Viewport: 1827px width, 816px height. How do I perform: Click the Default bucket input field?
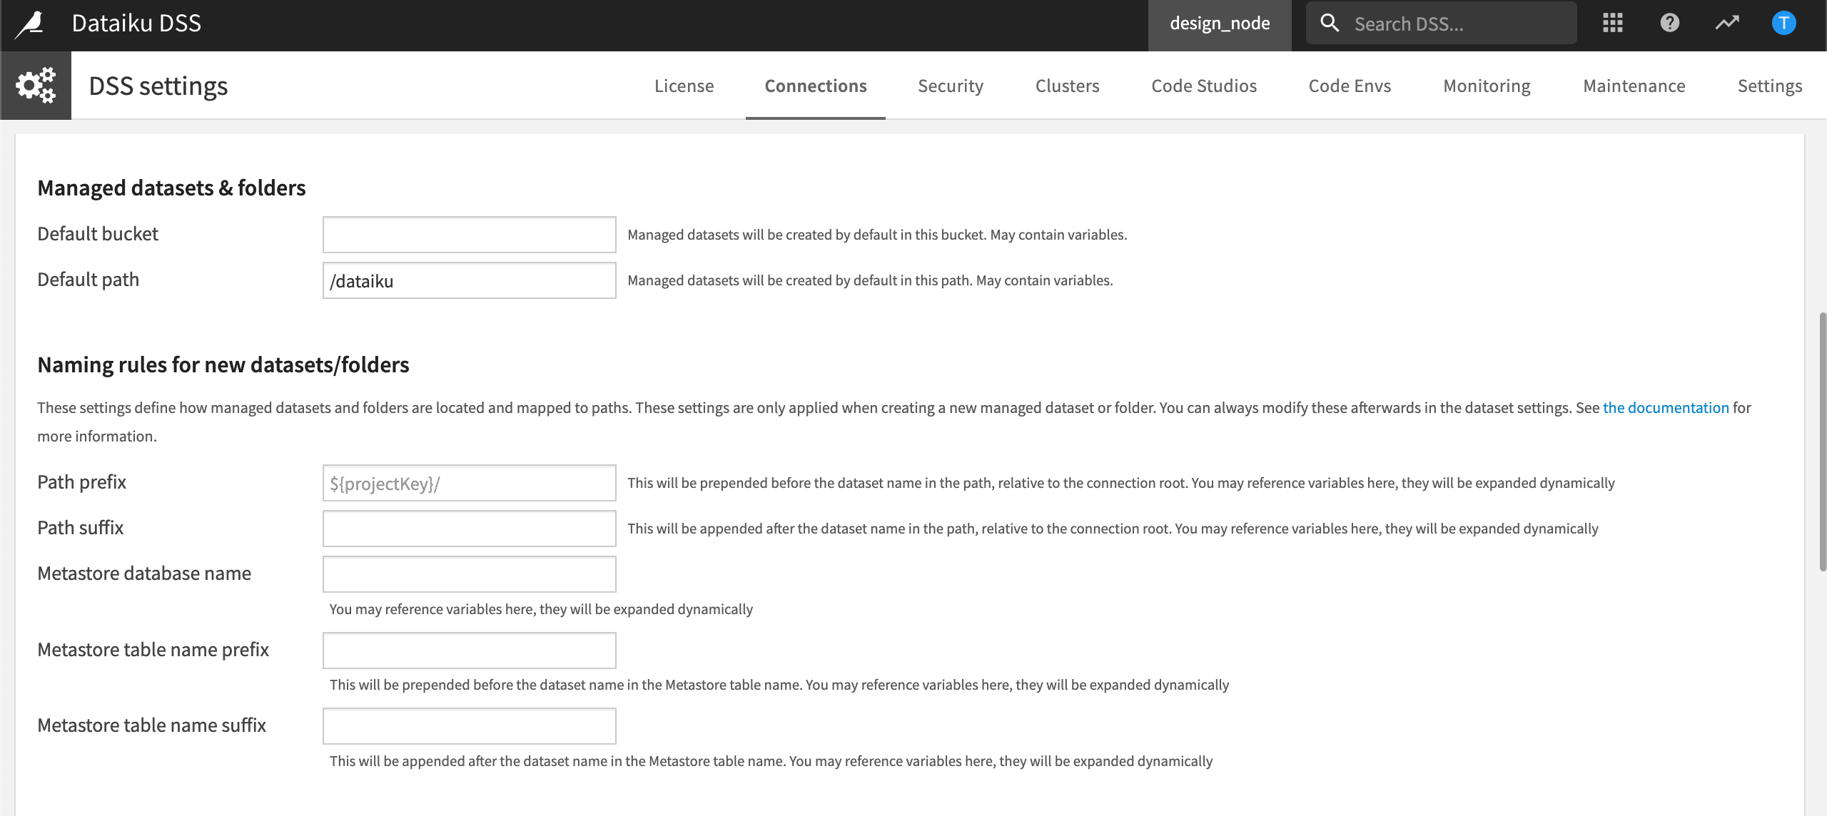pyautogui.click(x=468, y=234)
